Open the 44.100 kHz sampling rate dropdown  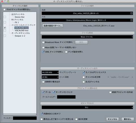pos(50,72)
